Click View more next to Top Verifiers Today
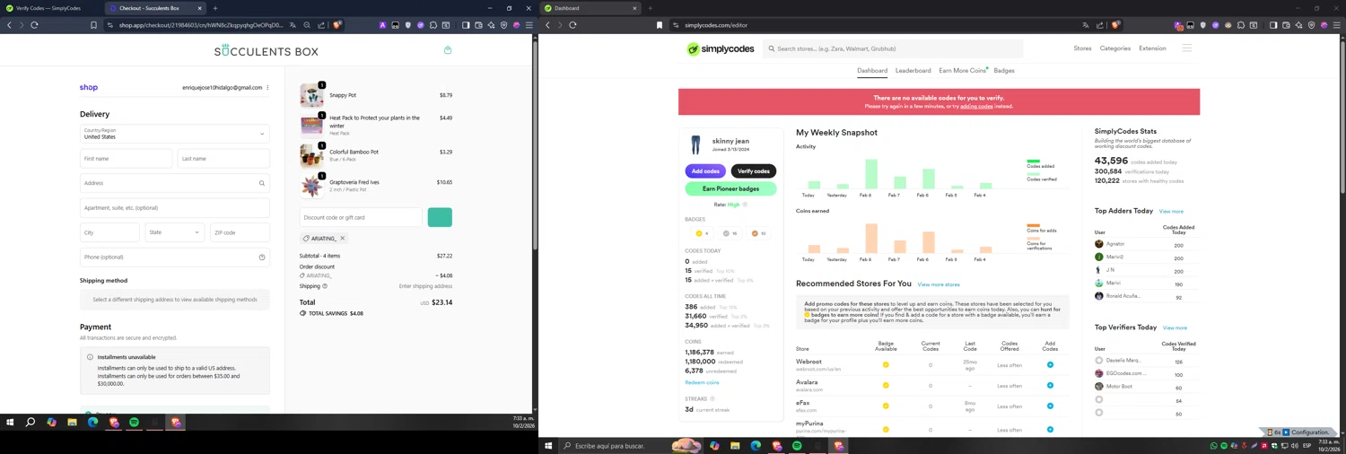This screenshot has height=454, width=1346. coord(1175,327)
